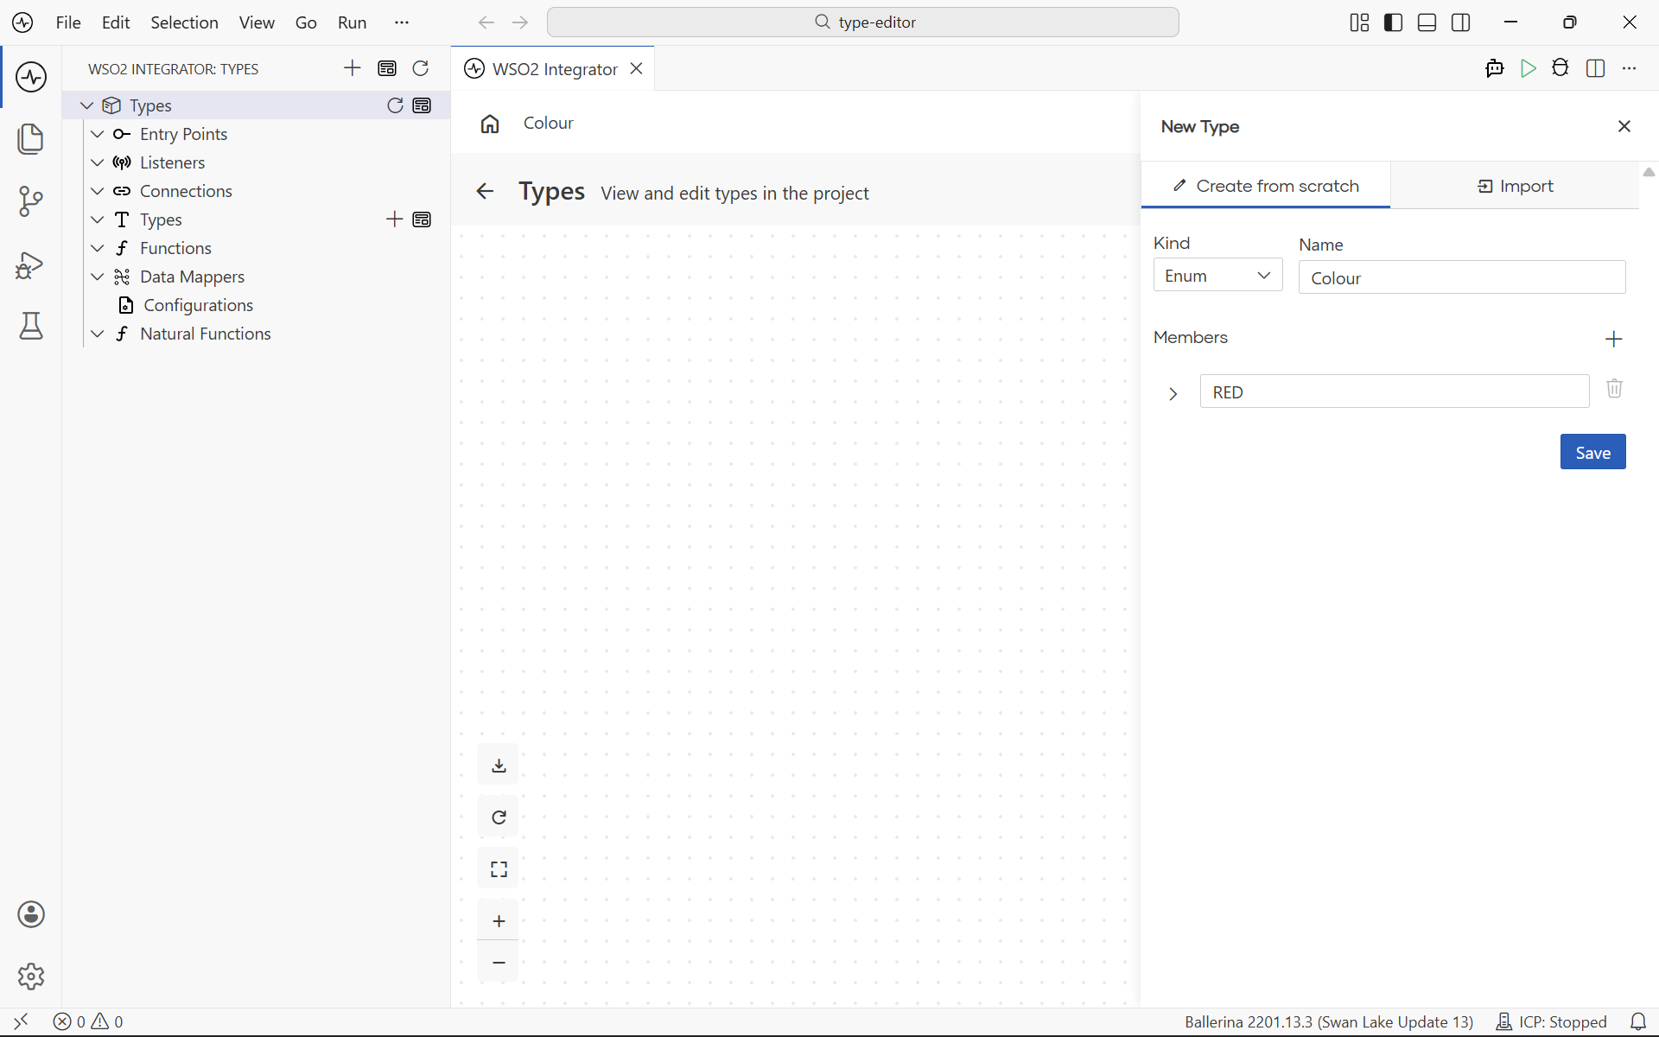This screenshot has width=1659, height=1037.
Task: Open the Explorer files view
Action: [x=31, y=139]
